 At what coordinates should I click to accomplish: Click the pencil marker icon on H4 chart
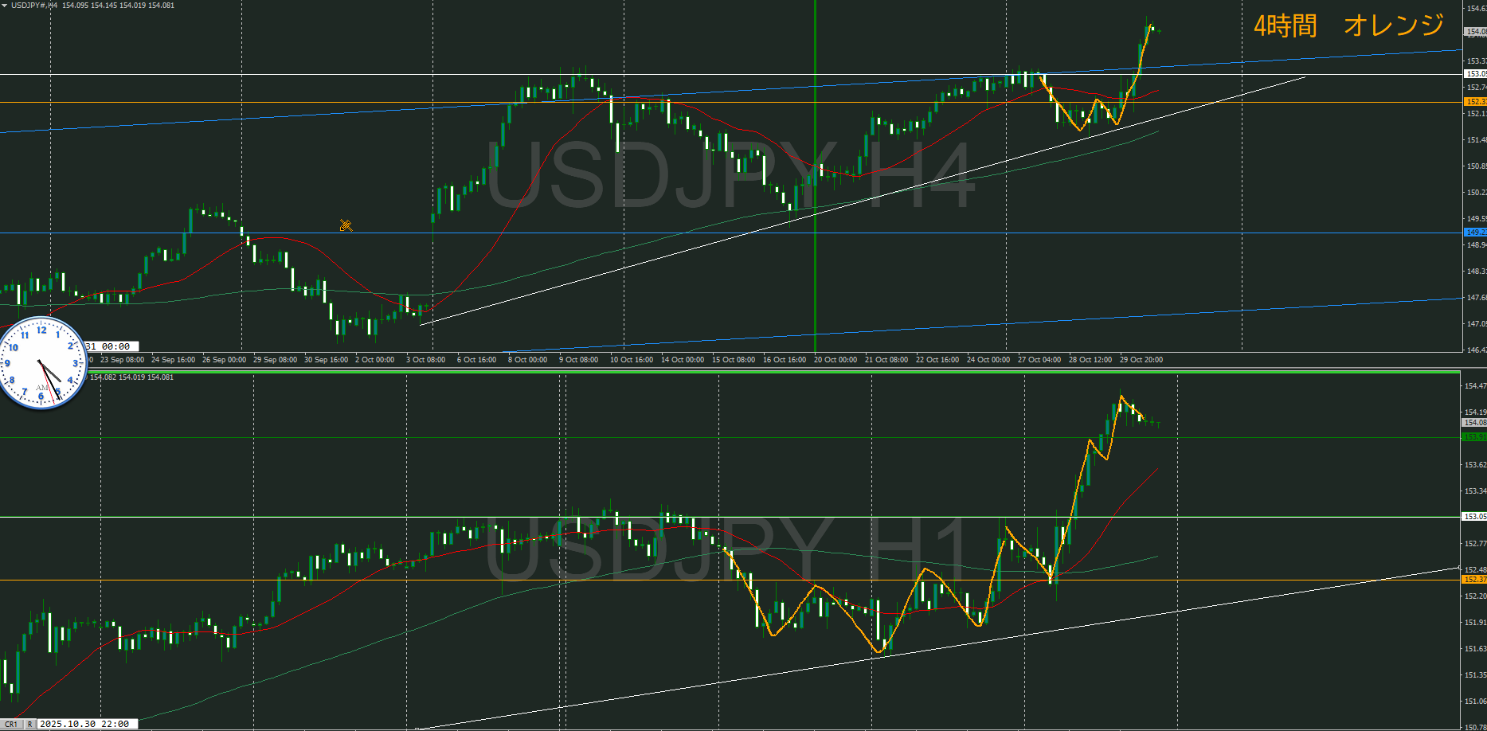point(346,225)
